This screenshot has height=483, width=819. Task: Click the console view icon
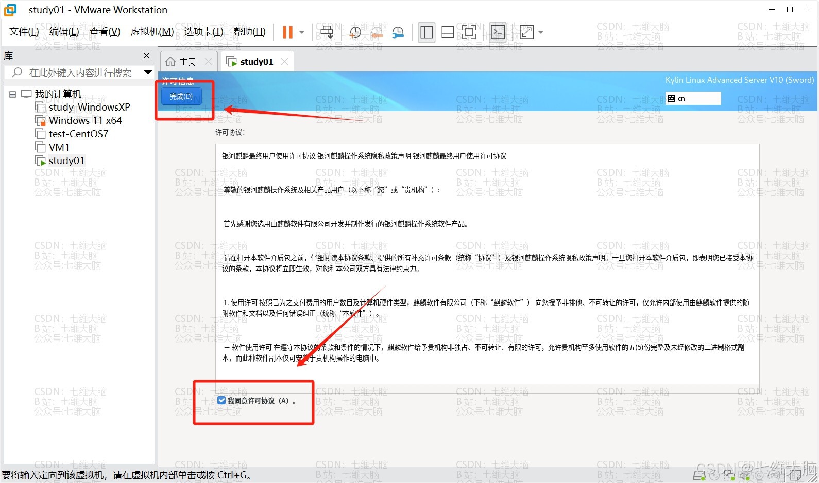[498, 32]
